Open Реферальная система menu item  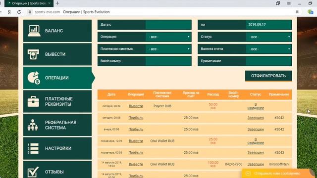[57, 125]
